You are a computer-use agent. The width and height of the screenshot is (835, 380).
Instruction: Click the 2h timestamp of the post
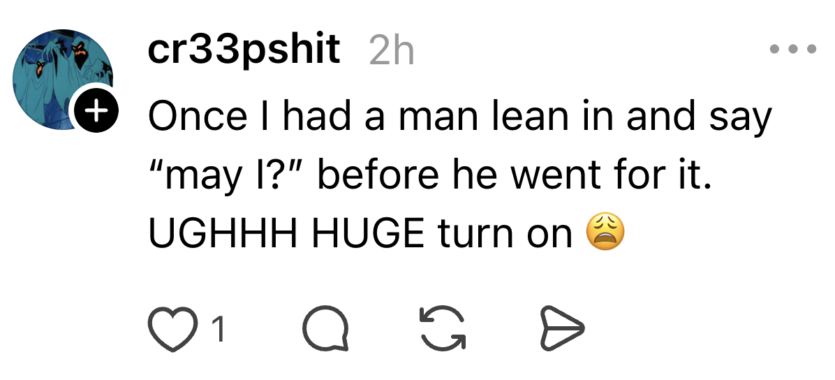tap(392, 51)
